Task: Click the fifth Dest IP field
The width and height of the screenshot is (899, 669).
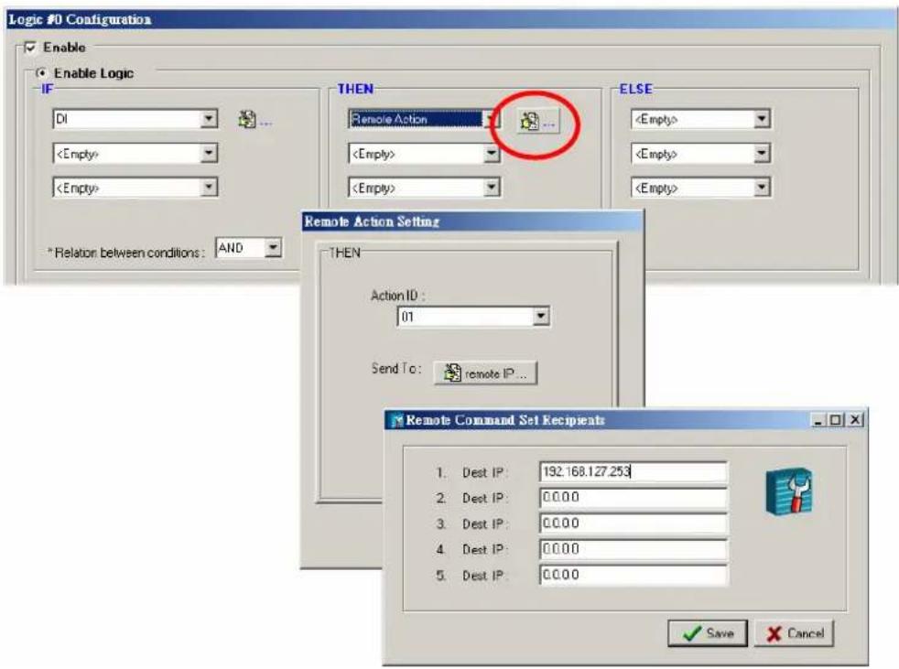Action: click(x=634, y=575)
